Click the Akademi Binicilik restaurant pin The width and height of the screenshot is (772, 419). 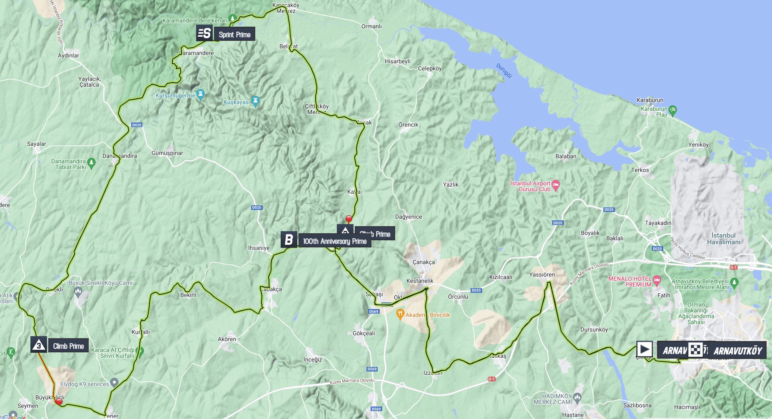tap(400, 314)
